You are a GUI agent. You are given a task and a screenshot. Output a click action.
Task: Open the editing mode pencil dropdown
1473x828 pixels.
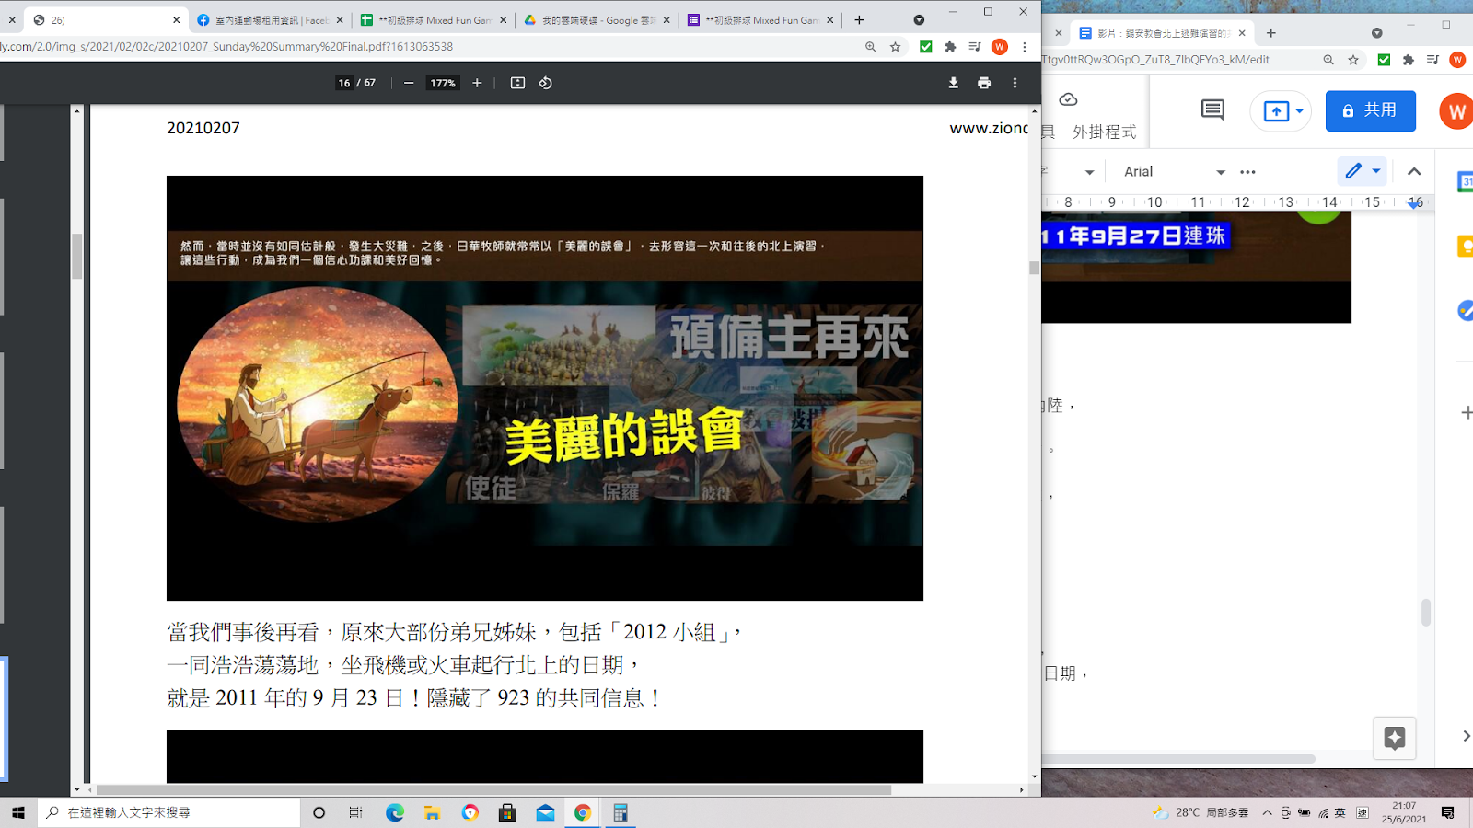[1362, 171]
